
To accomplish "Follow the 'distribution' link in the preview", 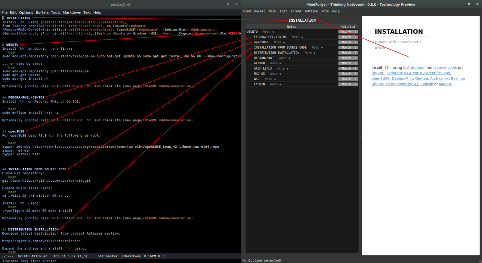I will tap(413, 67).
